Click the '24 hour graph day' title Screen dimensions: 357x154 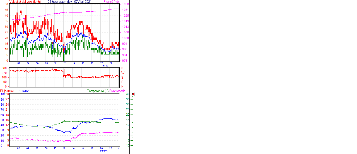point(69,2)
